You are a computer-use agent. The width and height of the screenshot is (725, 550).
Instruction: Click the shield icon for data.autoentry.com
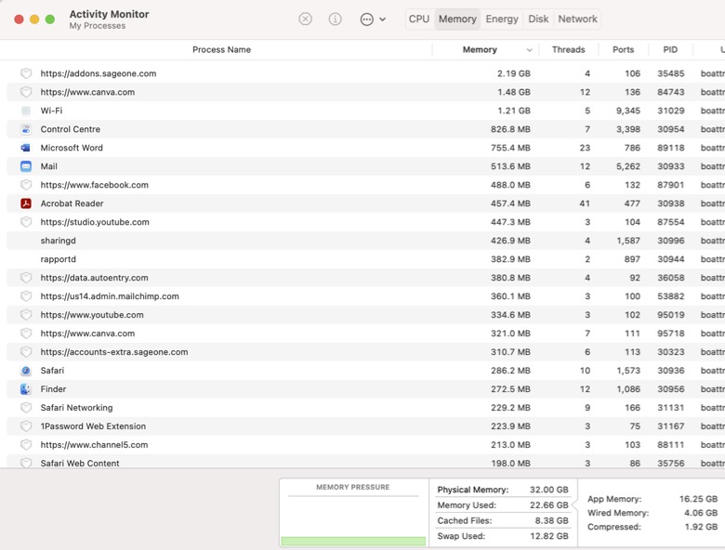tap(26, 278)
